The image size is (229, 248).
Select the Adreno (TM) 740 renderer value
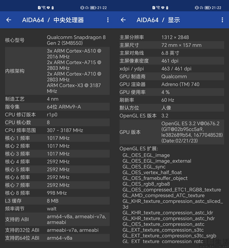pos(180,84)
